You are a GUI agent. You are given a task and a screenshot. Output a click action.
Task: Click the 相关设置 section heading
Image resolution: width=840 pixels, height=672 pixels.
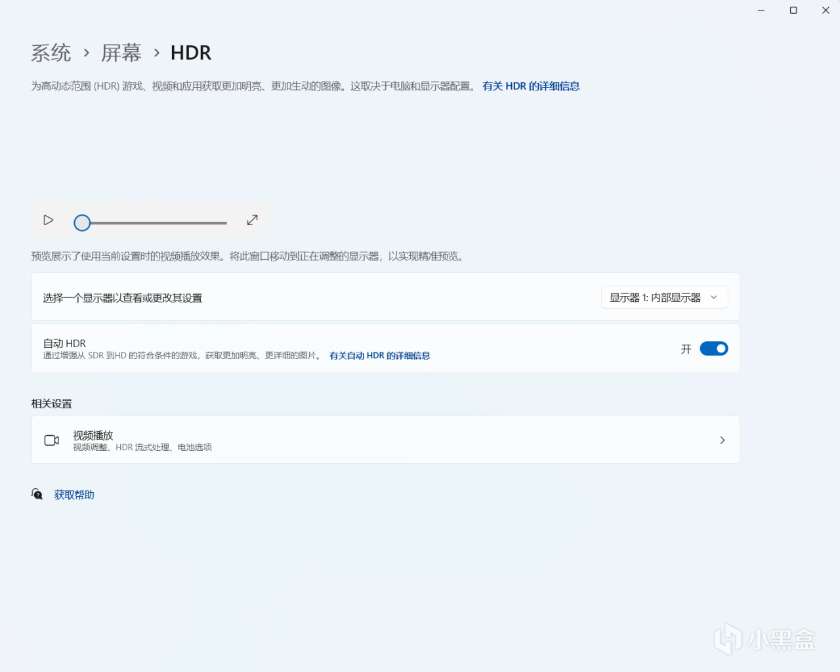(x=52, y=404)
